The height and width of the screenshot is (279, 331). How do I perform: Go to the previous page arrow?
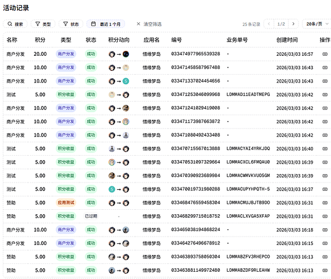point(269,24)
